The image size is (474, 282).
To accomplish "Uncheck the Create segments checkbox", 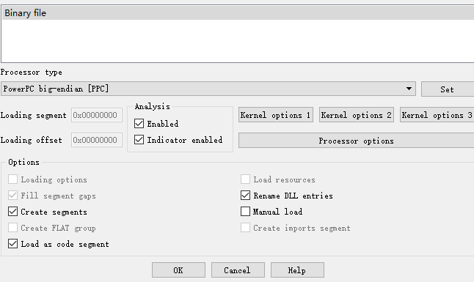I will click(12, 212).
